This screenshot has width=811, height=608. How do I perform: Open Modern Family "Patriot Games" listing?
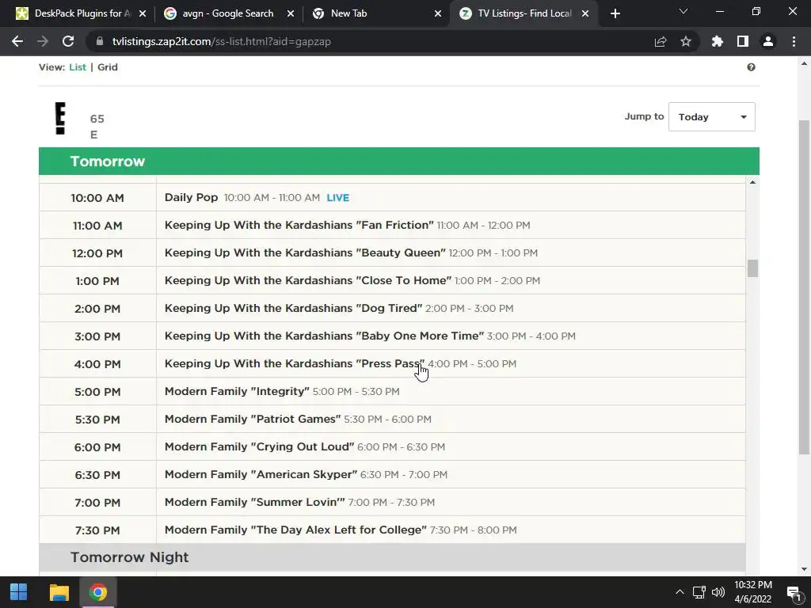tap(253, 419)
